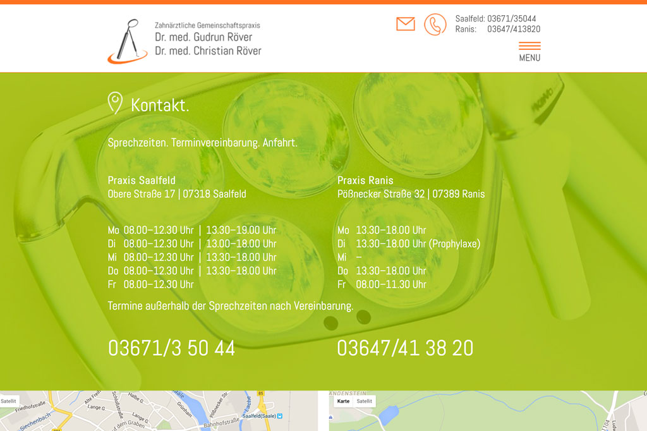Click the Bahnhofstraße label on Saalfeld map
Image resolution: width=647 pixels, height=431 pixels.
point(221,422)
